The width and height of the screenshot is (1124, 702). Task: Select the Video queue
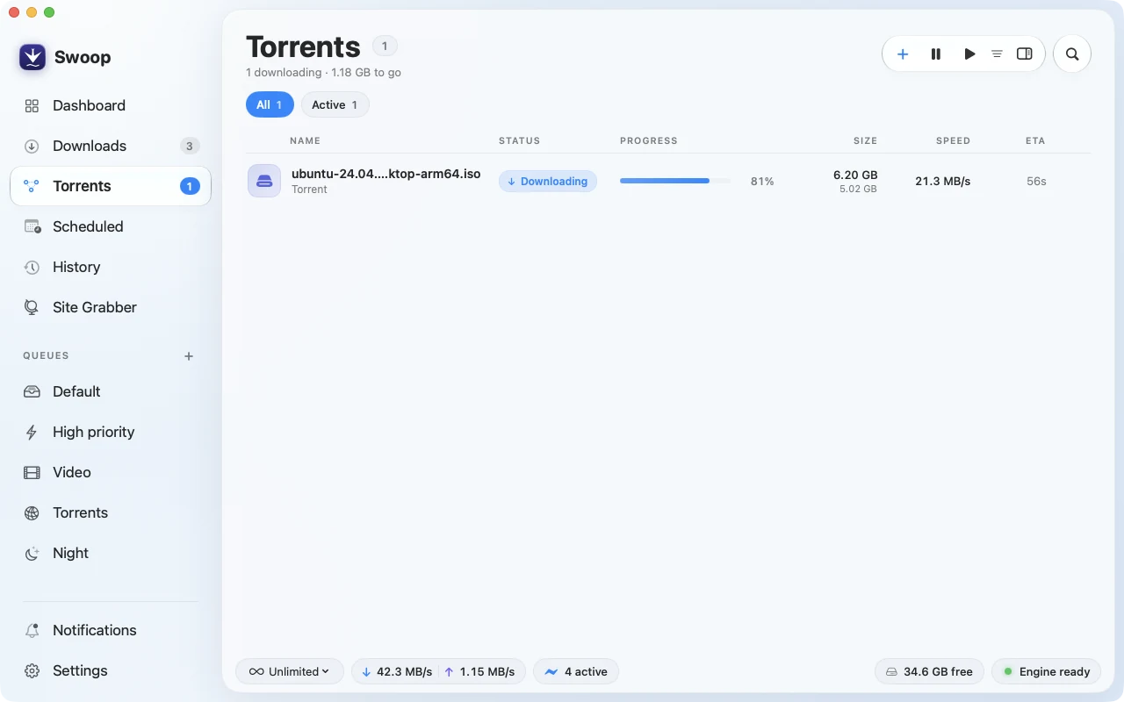(x=111, y=472)
